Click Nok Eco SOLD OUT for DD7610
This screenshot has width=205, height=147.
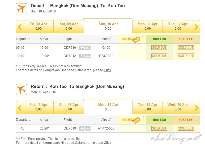point(159,48)
